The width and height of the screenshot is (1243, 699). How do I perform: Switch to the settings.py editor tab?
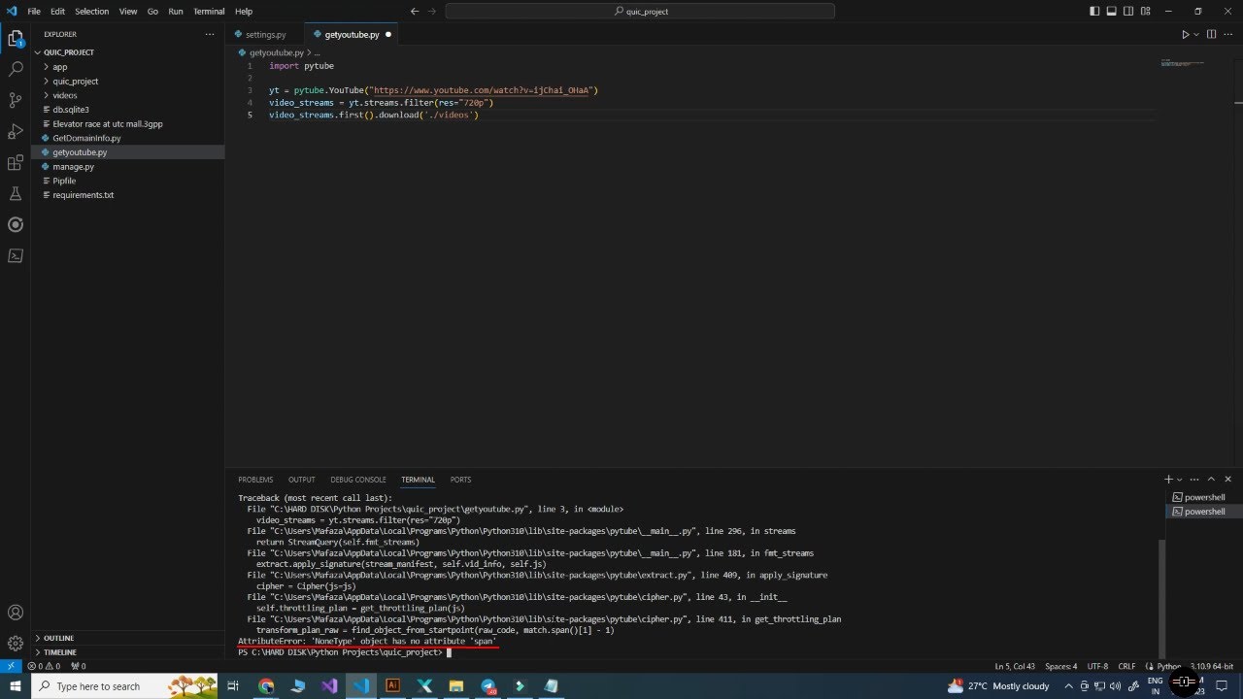pos(265,35)
